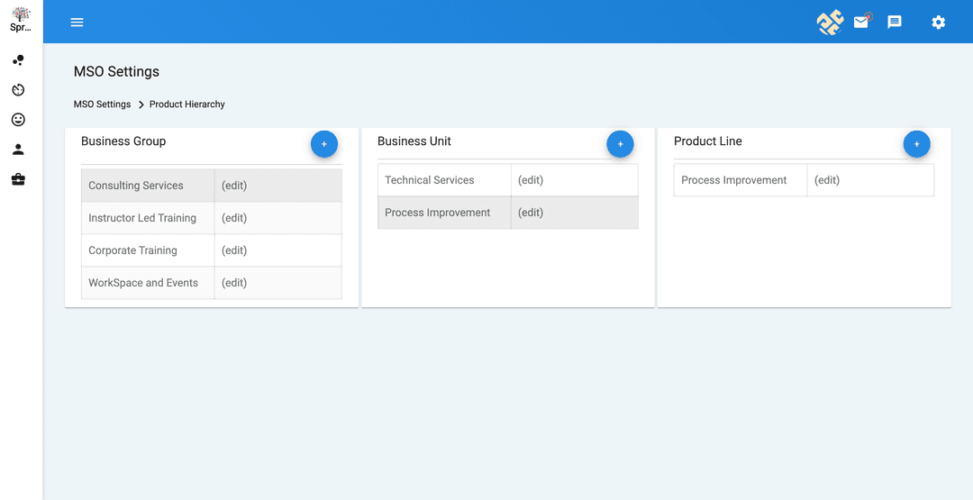This screenshot has height=500, width=973.
Task: Select Consulting Services row
Action: 212,186
